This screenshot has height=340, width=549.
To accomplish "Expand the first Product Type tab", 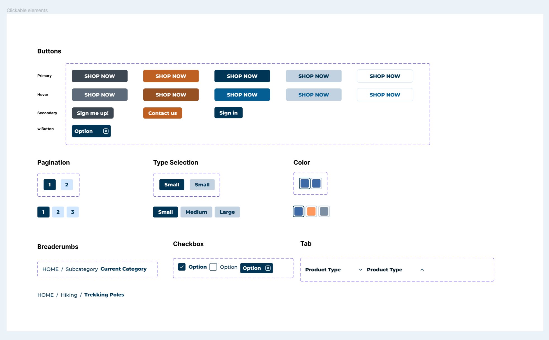I will [x=334, y=270].
